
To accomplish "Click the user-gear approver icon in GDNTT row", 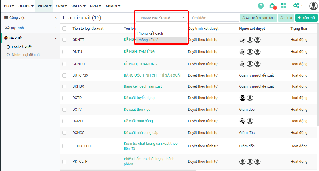I will 242,40.
